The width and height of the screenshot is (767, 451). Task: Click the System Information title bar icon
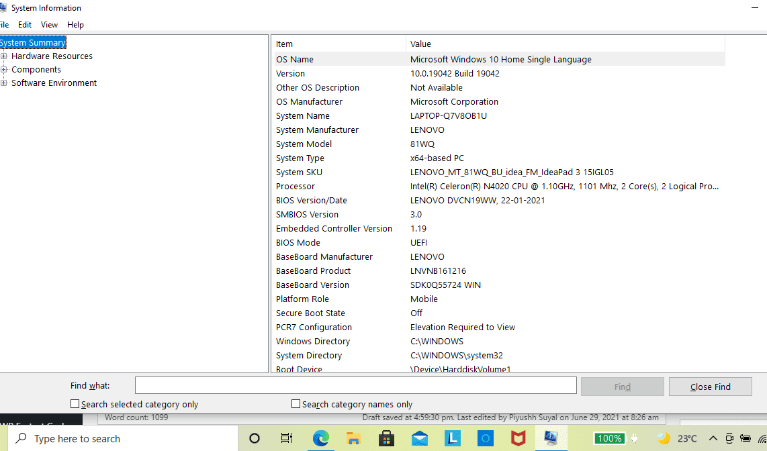[x=3, y=8]
